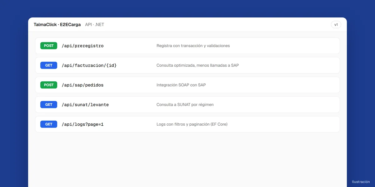375x187 pixels.
Task: Select the GET badge for /api/facturacion/{id}
Action: pos(49,65)
